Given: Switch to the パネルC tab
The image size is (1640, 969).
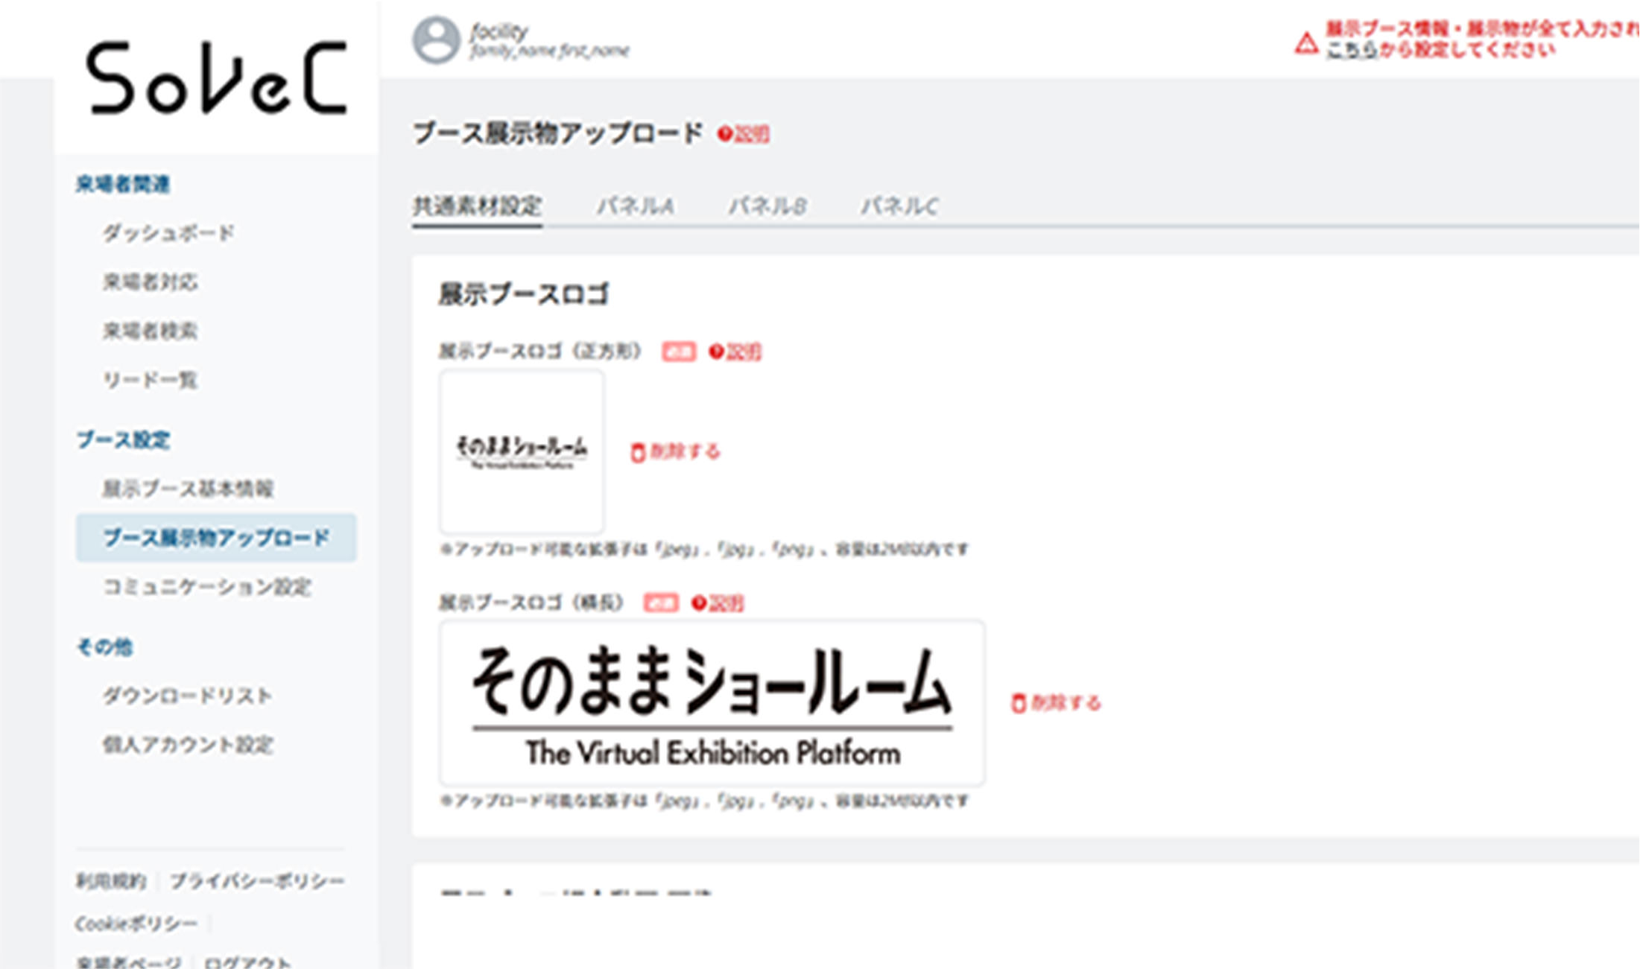Looking at the screenshot, I should [899, 206].
